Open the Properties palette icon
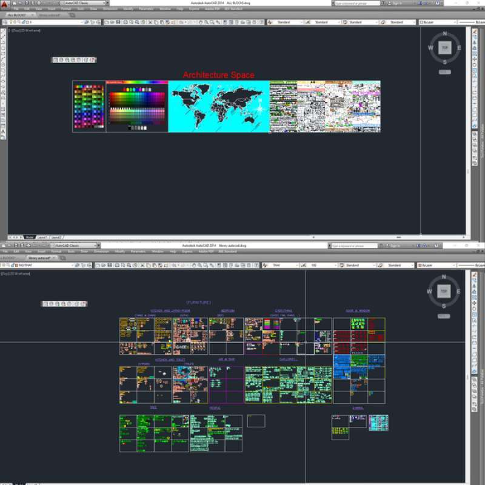 tap(225, 24)
